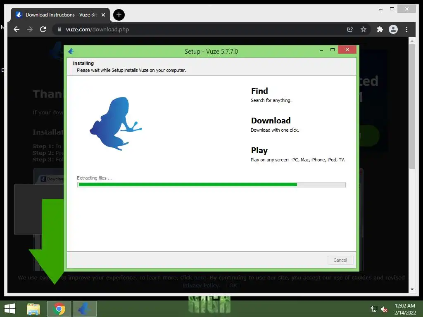The image size is (423, 317).
Task: Click the network tray icon
Action: (x=374, y=309)
